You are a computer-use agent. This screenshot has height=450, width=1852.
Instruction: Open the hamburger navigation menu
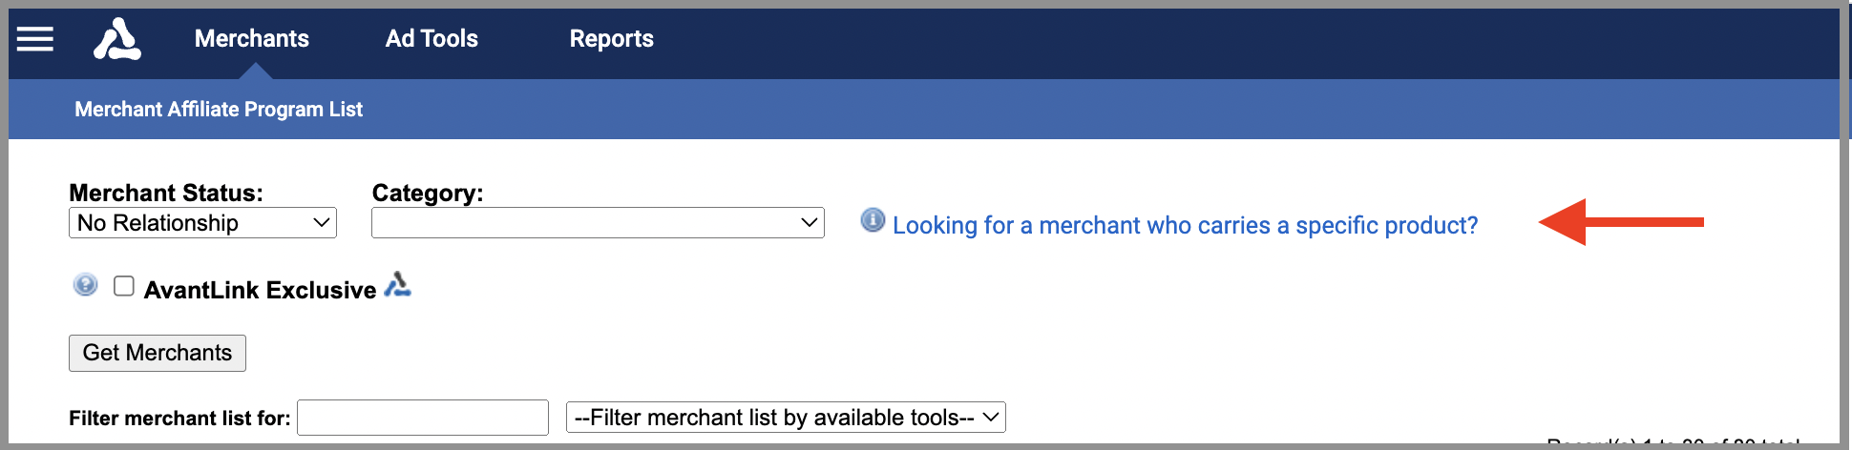[35, 39]
